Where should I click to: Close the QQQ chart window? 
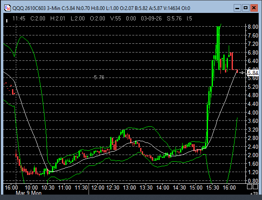click(255, 7)
